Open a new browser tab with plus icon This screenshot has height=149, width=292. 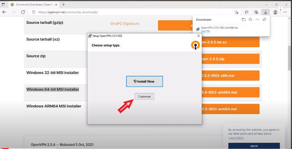coord(63,5)
